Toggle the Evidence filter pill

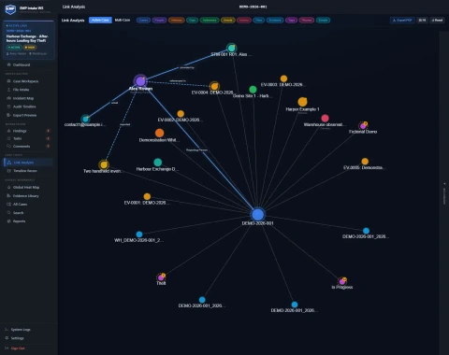pos(275,21)
